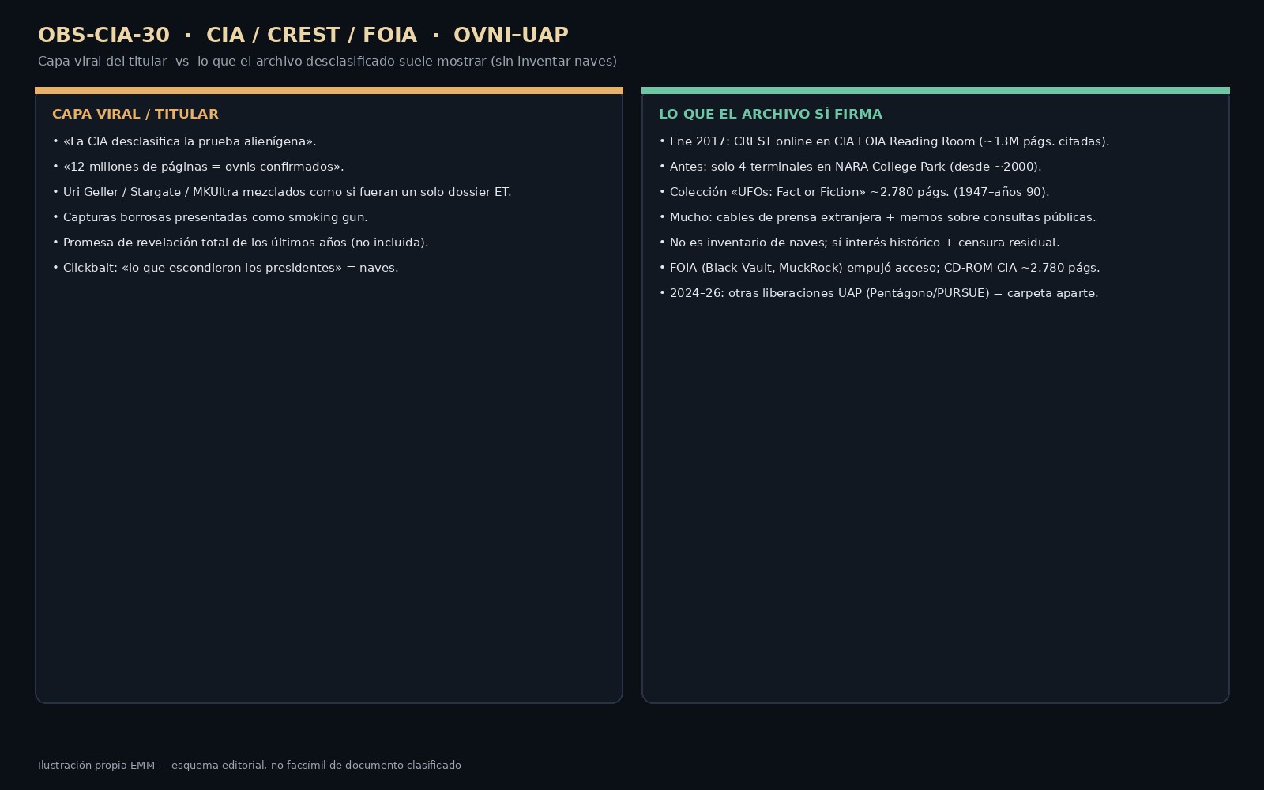
Task: Select the subtitle about capa viral del titular
Action: (x=327, y=62)
